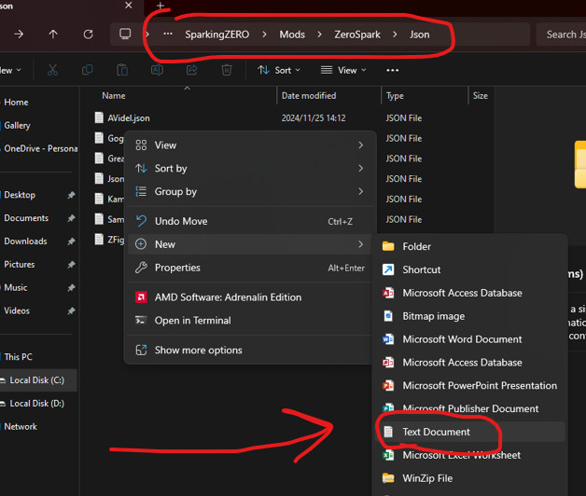Open the View dropdown in toolbar
Image resolution: width=586 pixels, height=496 pixels.
[x=343, y=70]
